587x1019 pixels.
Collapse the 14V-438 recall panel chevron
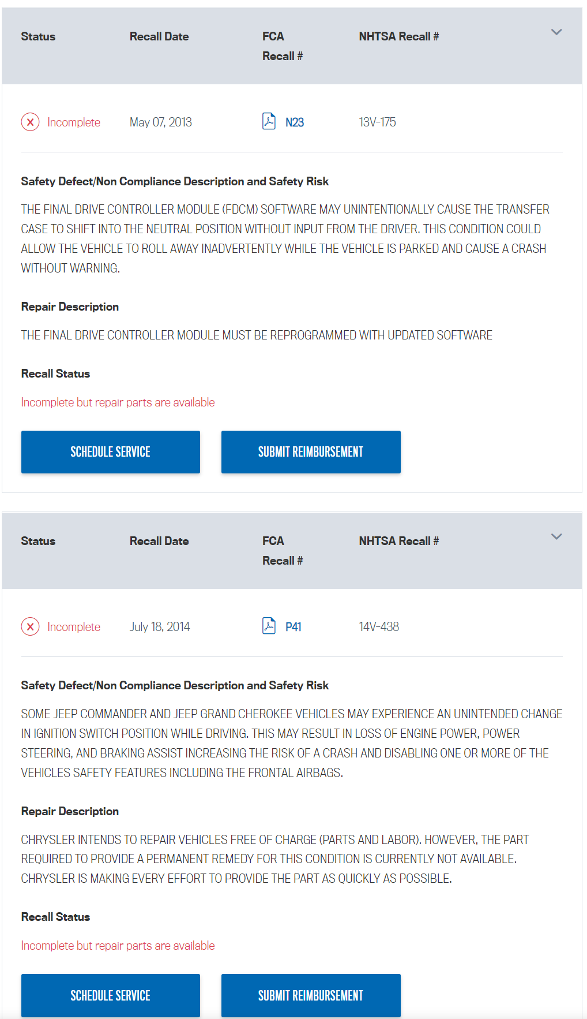[x=556, y=536]
